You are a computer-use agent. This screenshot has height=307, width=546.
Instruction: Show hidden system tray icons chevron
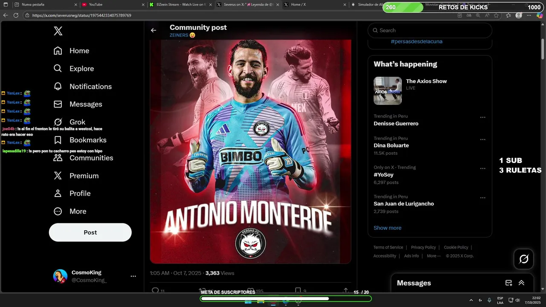point(471,300)
